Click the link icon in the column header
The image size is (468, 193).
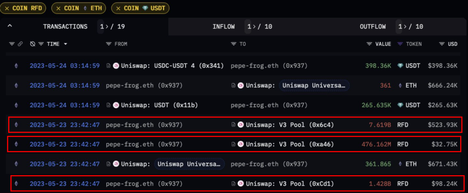click(x=20, y=44)
